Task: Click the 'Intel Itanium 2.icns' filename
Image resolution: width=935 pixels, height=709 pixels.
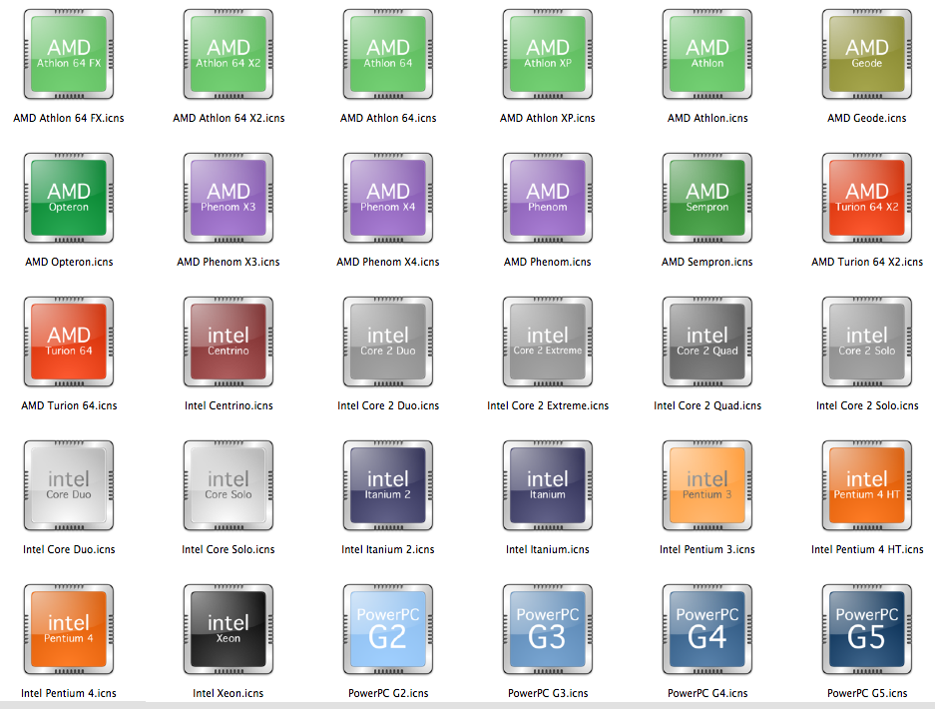Action: coord(388,549)
